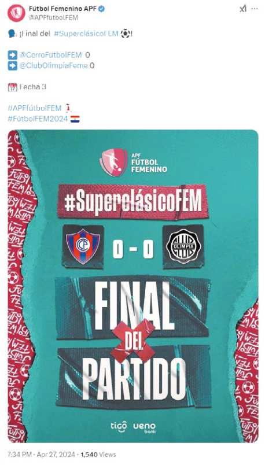Click the APF Fútbol Femenino logo in image
The height and width of the screenshot is (465, 265).
133,163
